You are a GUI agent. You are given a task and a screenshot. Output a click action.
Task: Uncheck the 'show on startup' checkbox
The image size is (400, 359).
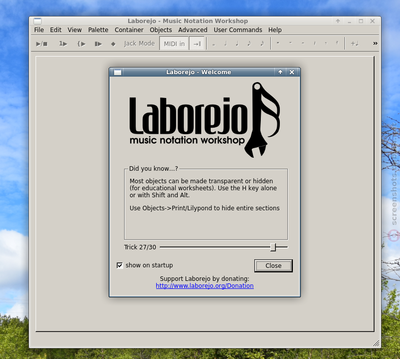tap(120, 265)
